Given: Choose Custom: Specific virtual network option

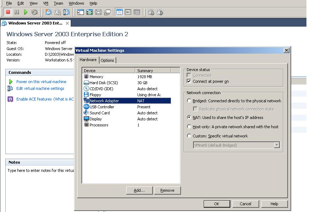Looking at the screenshot, I should (x=189, y=136).
